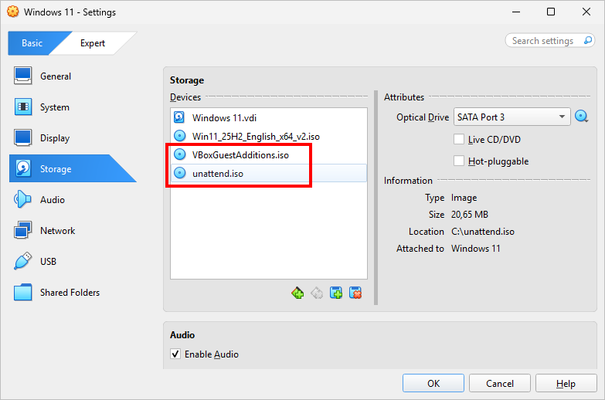Enable the Live CD/DVD checkbox
The image size is (605, 400).
click(x=459, y=139)
